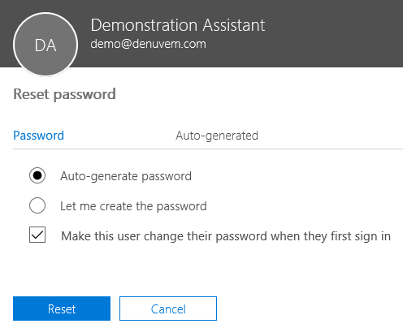Click the blue Reset button
This screenshot has width=403, height=328.
(62, 309)
